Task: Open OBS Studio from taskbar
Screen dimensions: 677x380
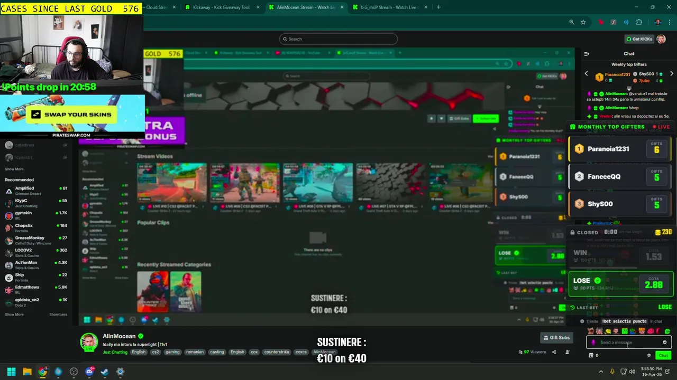Action: pos(74,372)
